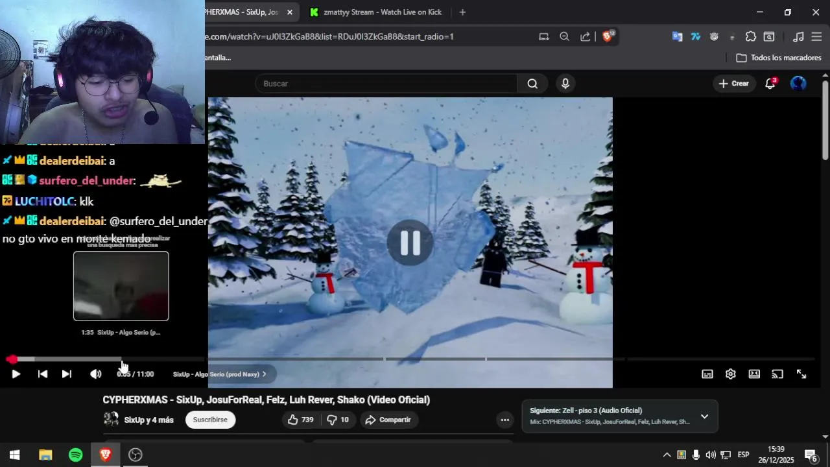Open the 'SixUp y 4 más' channel link

[148, 420]
